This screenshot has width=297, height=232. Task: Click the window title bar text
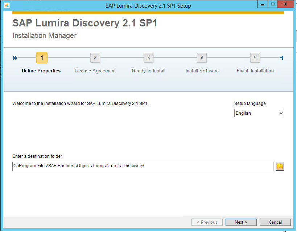click(148, 6)
